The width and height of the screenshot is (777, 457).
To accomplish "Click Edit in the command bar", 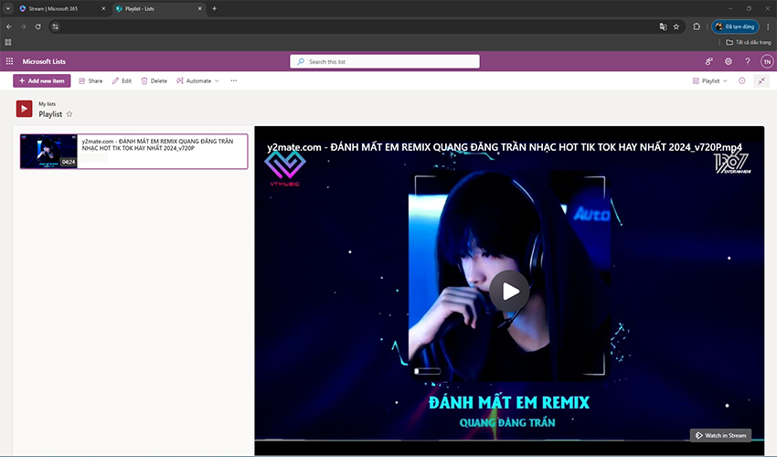I will [122, 80].
